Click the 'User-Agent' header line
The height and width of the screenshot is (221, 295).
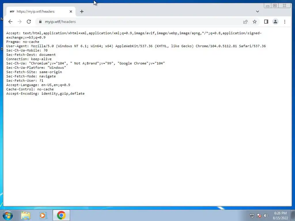pyautogui.click(x=136, y=46)
